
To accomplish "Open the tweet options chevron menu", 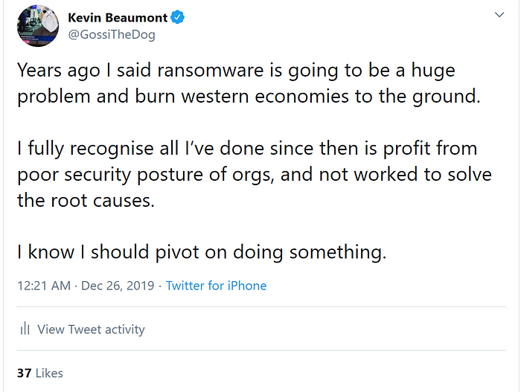I will point(499,15).
